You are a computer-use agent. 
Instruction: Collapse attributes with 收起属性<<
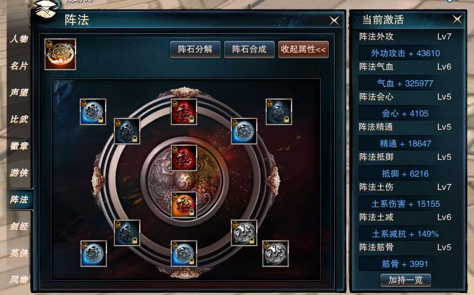point(304,50)
